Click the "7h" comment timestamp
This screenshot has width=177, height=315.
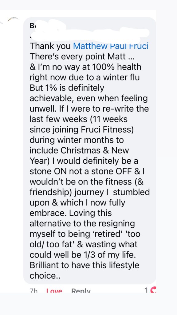pyautogui.click(x=33, y=290)
